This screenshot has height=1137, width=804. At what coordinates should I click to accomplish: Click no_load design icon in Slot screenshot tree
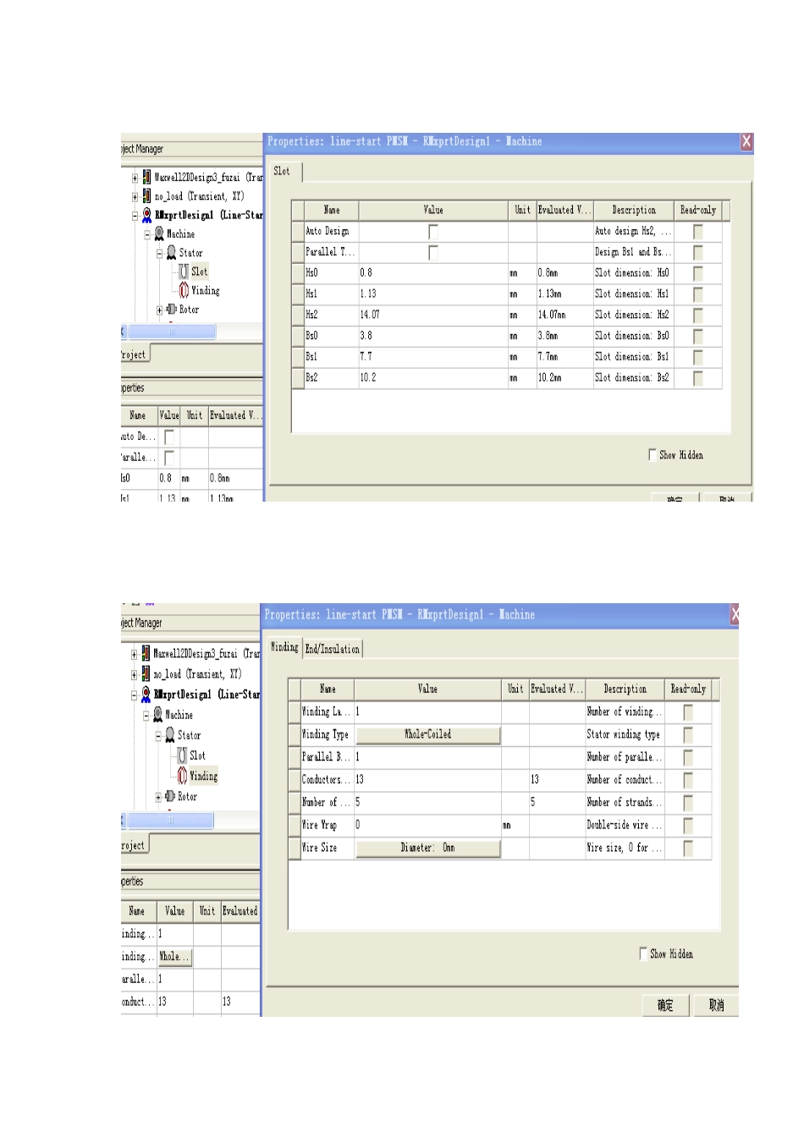[x=146, y=195]
